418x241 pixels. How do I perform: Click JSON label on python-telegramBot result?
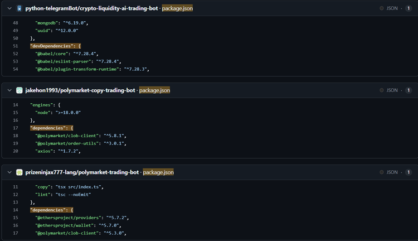(x=392, y=8)
